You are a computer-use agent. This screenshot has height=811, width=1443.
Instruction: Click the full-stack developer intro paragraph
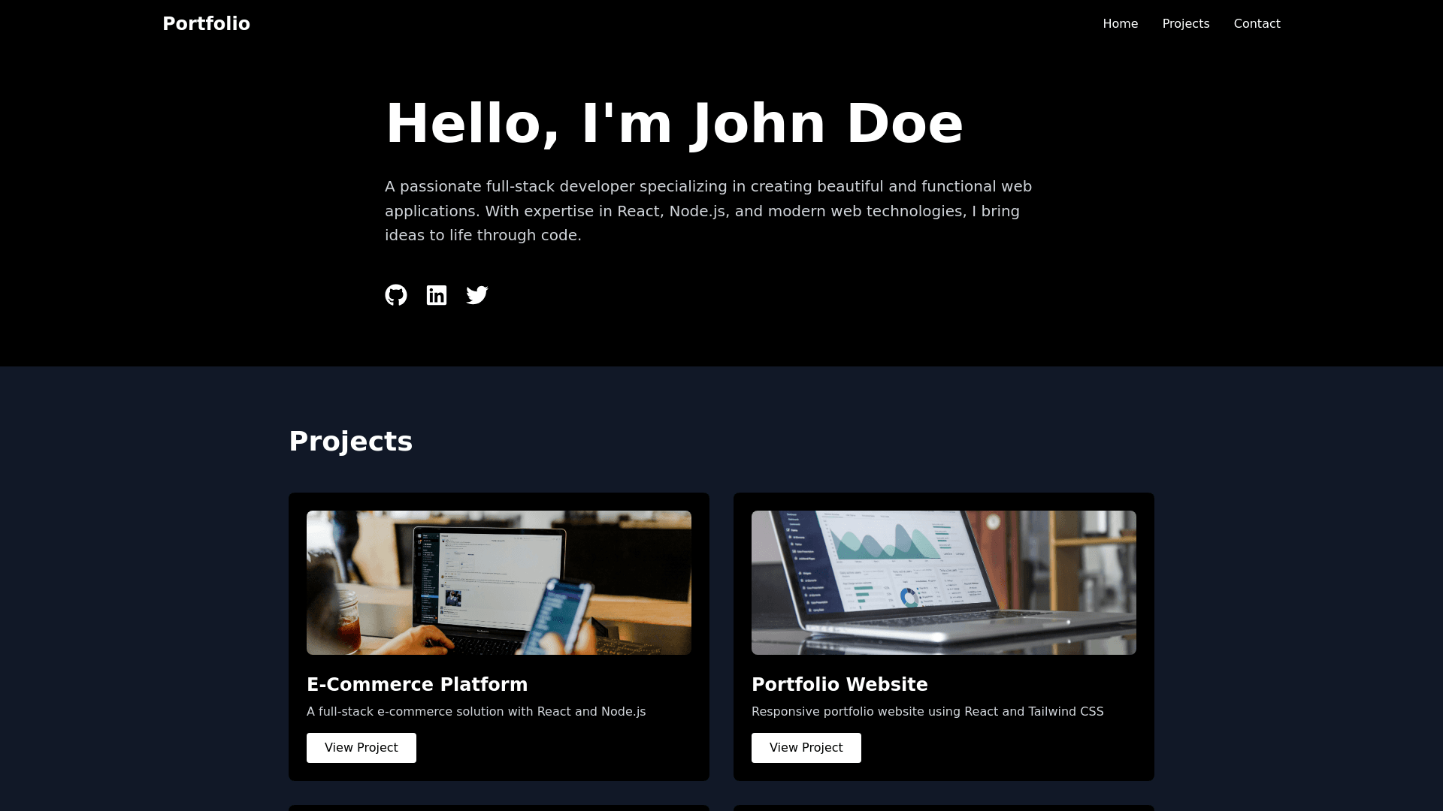pos(708,211)
